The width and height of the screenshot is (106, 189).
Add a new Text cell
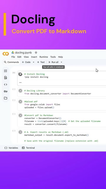pyautogui.click(x=41, y=62)
